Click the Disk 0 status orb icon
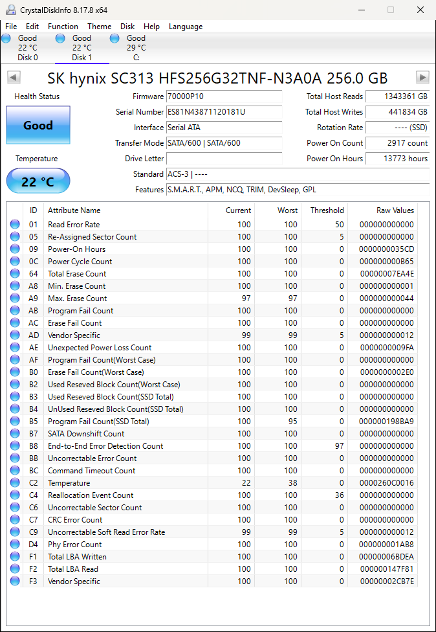 click(6, 39)
